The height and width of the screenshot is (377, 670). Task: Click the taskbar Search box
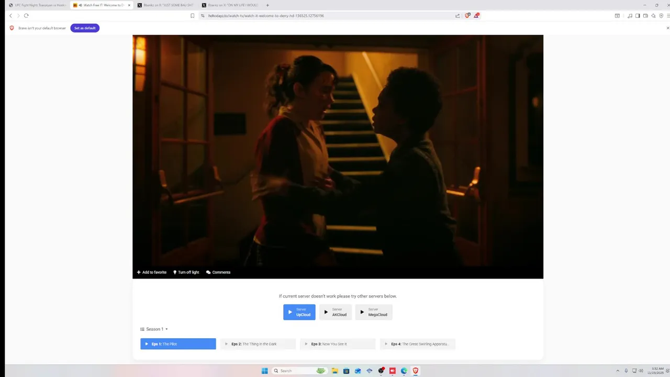click(x=299, y=371)
